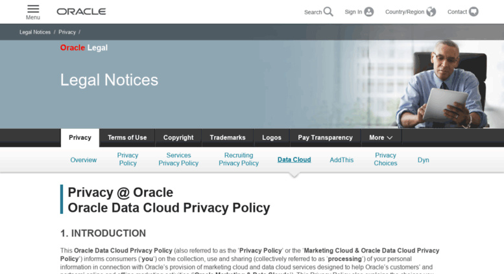Viewport: 504px width, 274px height.
Task: Click the Country/Region globe icon
Action: coord(431,12)
